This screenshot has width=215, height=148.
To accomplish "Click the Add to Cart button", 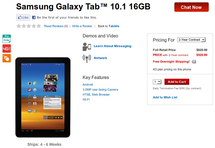I will coord(177,82).
